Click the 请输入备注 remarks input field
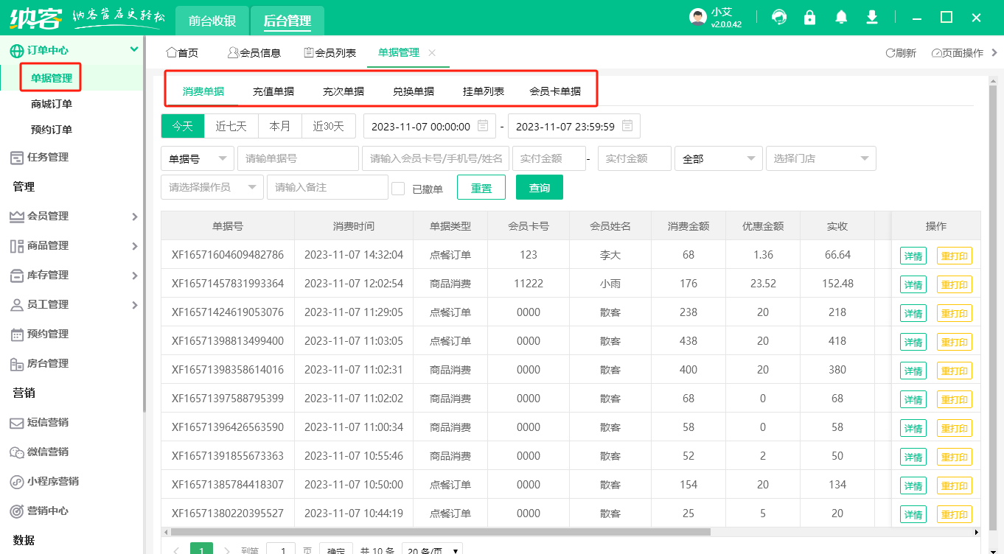The height and width of the screenshot is (554, 1004). coord(327,187)
